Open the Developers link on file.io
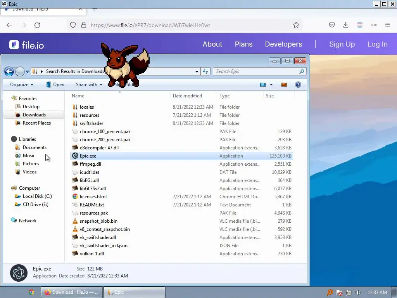 [283, 44]
